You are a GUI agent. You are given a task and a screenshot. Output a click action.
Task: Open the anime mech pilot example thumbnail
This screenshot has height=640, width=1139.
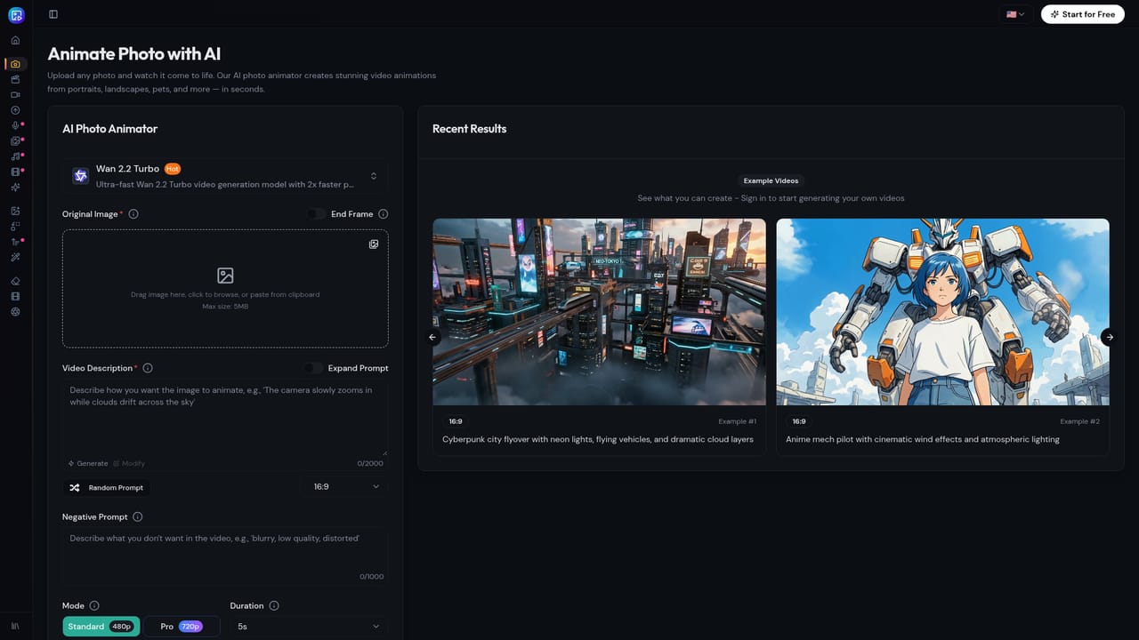pyautogui.click(x=942, y=312)
